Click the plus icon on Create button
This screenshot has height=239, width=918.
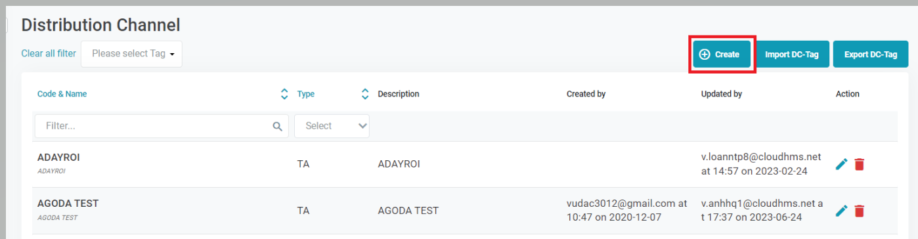click(x=705, y=54)
